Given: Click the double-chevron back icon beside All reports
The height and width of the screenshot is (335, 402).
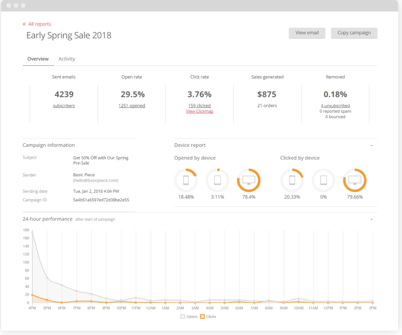Looking at the screenshot, I should click(x=24, y=24).
